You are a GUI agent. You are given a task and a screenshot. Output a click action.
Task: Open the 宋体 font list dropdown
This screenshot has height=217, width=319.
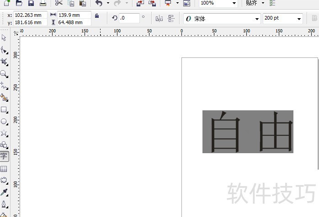(x=257, y=19)
